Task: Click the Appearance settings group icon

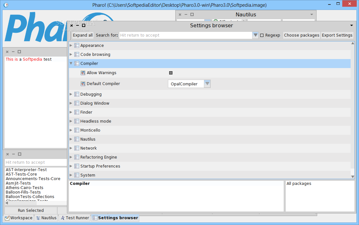Action: click(77, 46)
